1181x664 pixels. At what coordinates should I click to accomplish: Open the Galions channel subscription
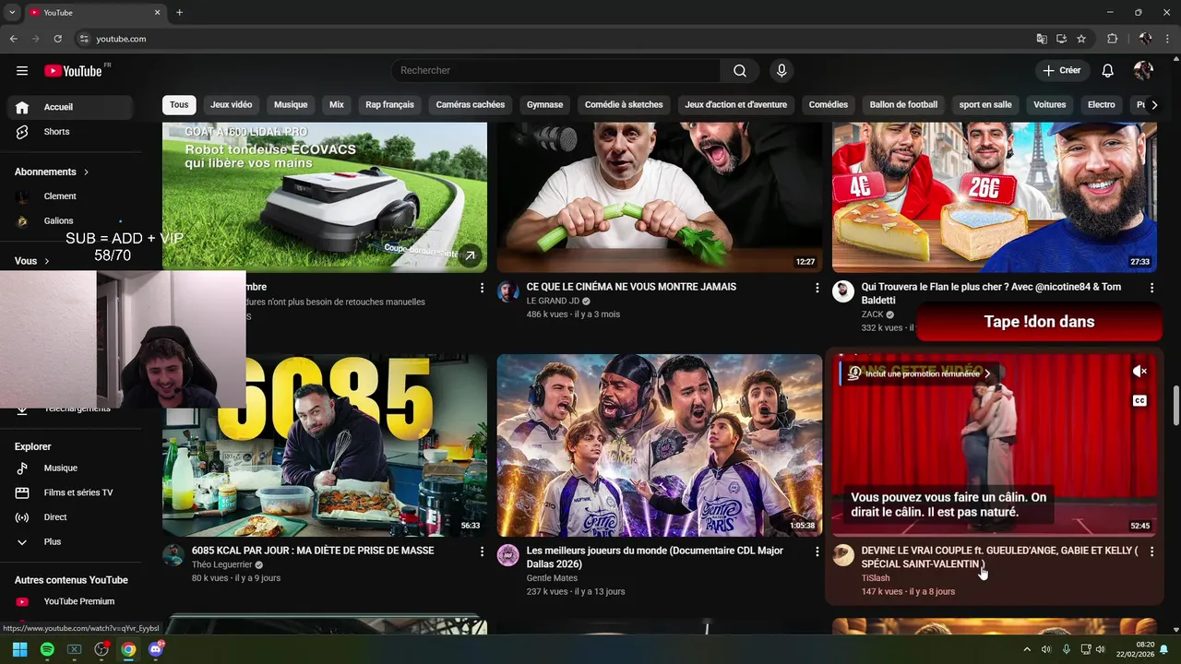(70, 221)
